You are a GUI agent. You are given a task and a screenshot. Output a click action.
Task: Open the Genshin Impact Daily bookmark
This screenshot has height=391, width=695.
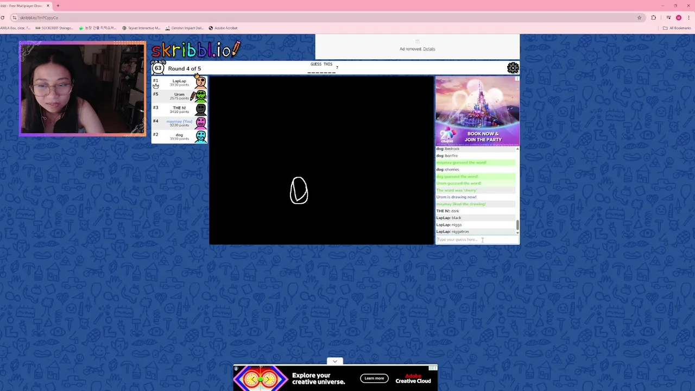(x=185, y=28)
